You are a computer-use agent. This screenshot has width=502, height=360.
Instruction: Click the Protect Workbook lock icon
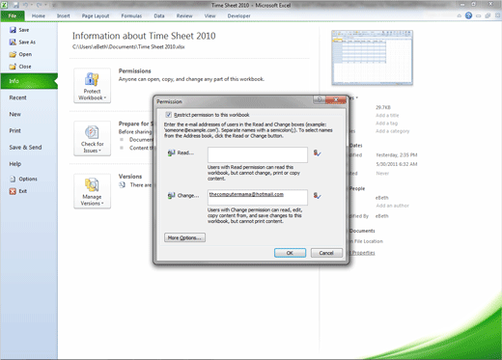92,79
